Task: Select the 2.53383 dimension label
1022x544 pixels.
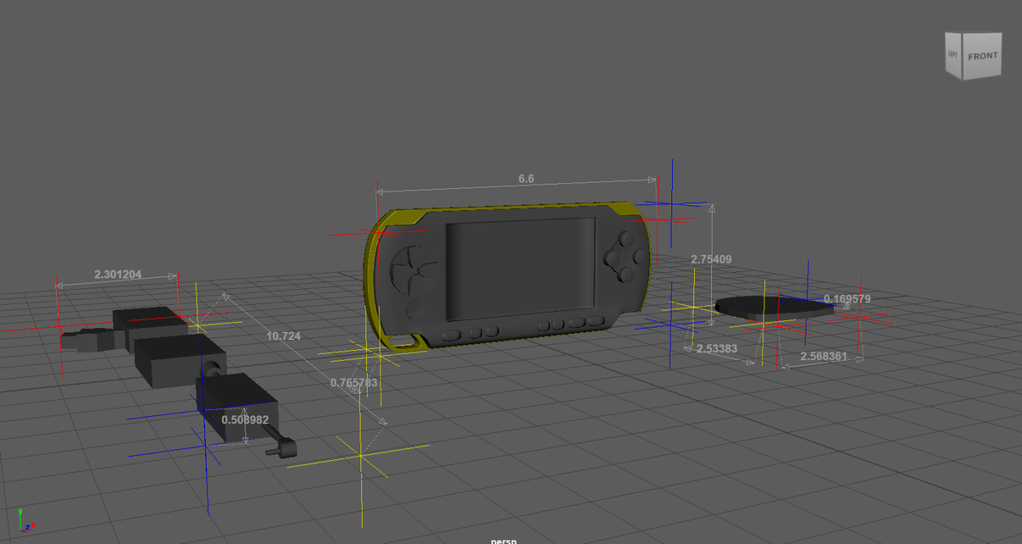Action: (x=717, y=349)
